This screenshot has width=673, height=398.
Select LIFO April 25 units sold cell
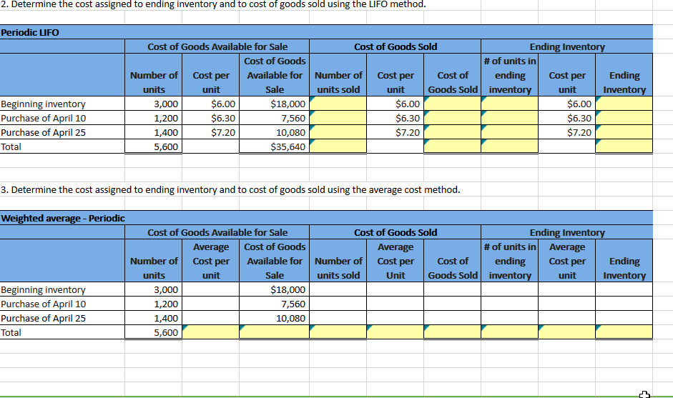pyautogui.click(x=338, y=132)
